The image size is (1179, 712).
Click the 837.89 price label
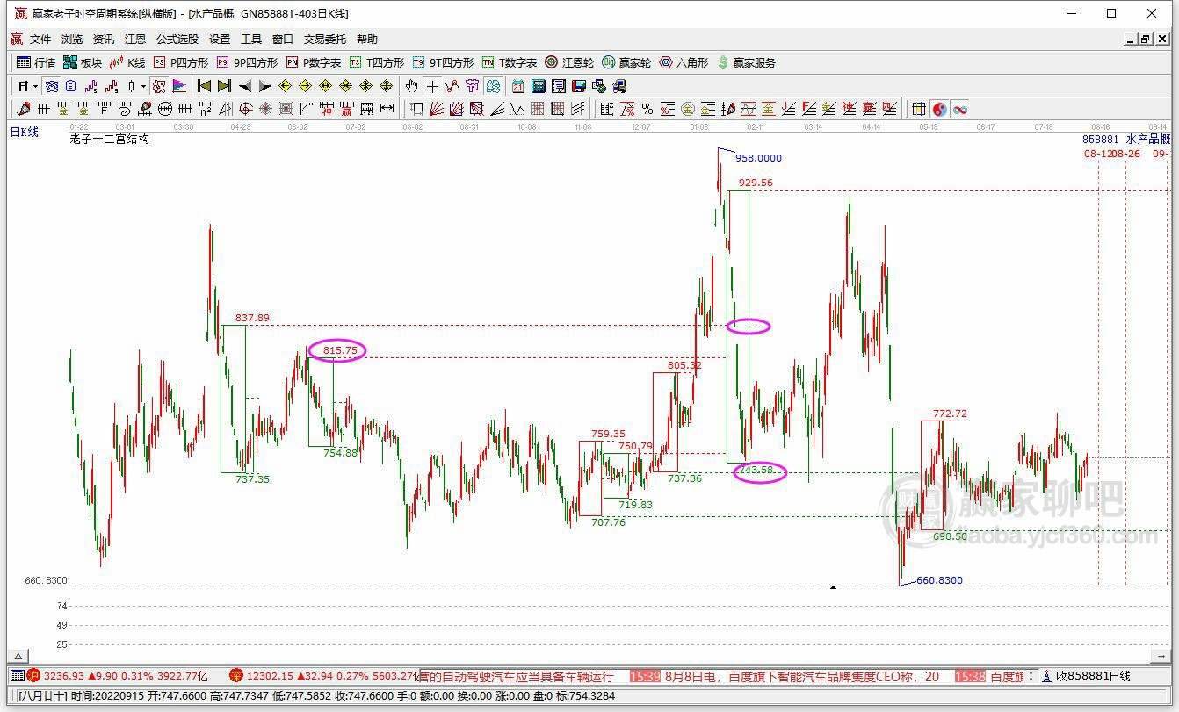pyautogui.click(x=252, y=318)
